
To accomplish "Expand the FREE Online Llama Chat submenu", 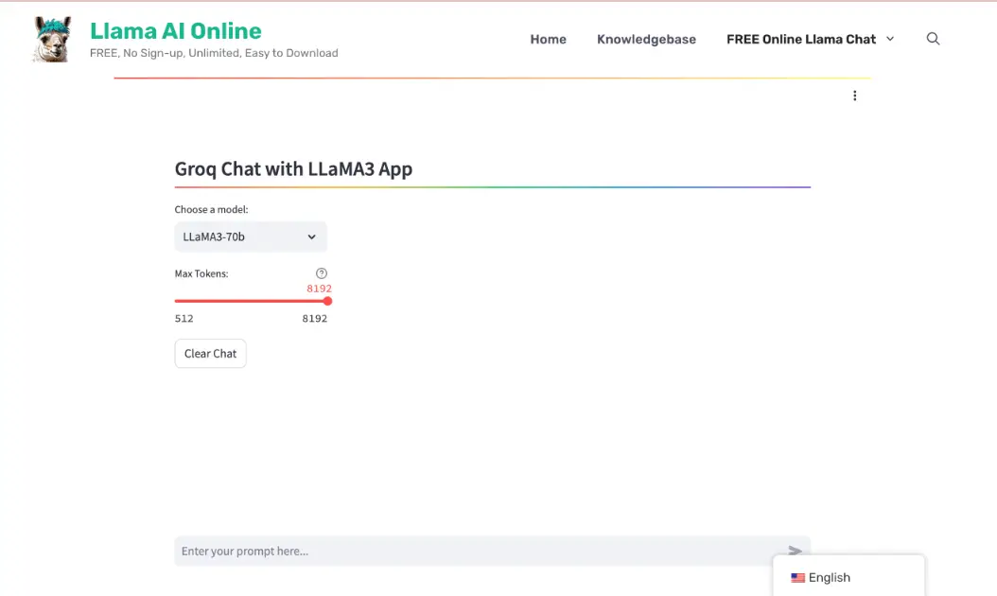I will (889, 40).
